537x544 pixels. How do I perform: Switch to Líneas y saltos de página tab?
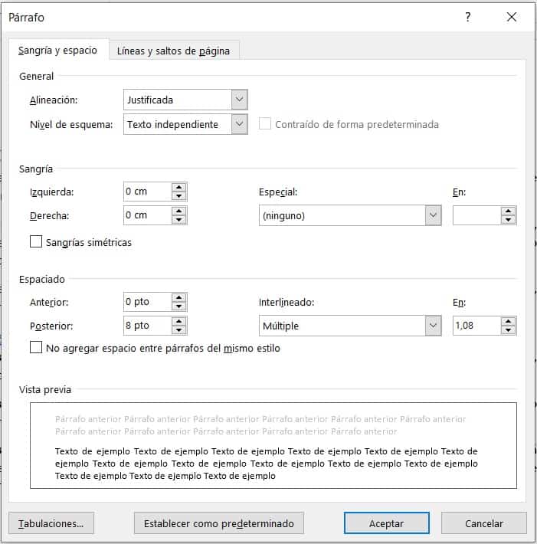[174, 51]
